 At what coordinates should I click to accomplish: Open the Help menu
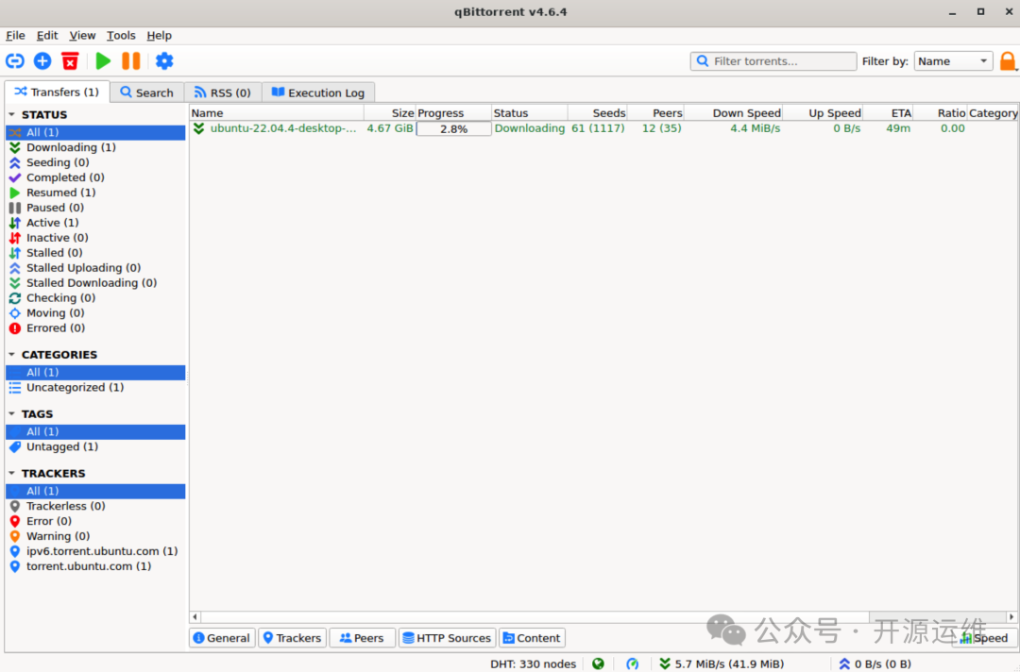click(159, 35)
